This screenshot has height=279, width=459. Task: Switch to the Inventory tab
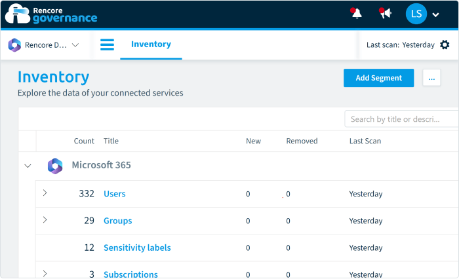coord(151,44)
